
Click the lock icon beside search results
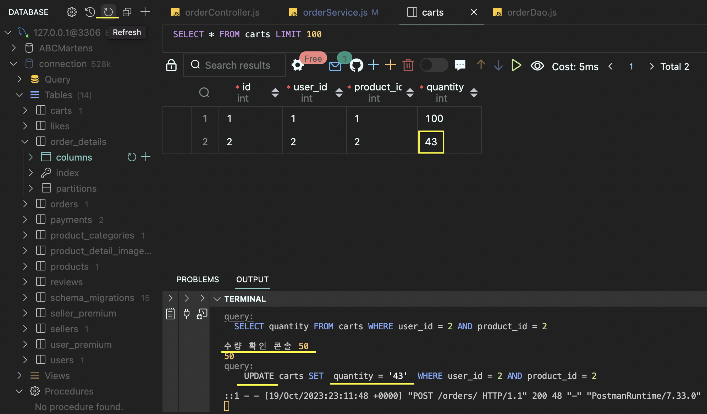[x=171, y=65]
